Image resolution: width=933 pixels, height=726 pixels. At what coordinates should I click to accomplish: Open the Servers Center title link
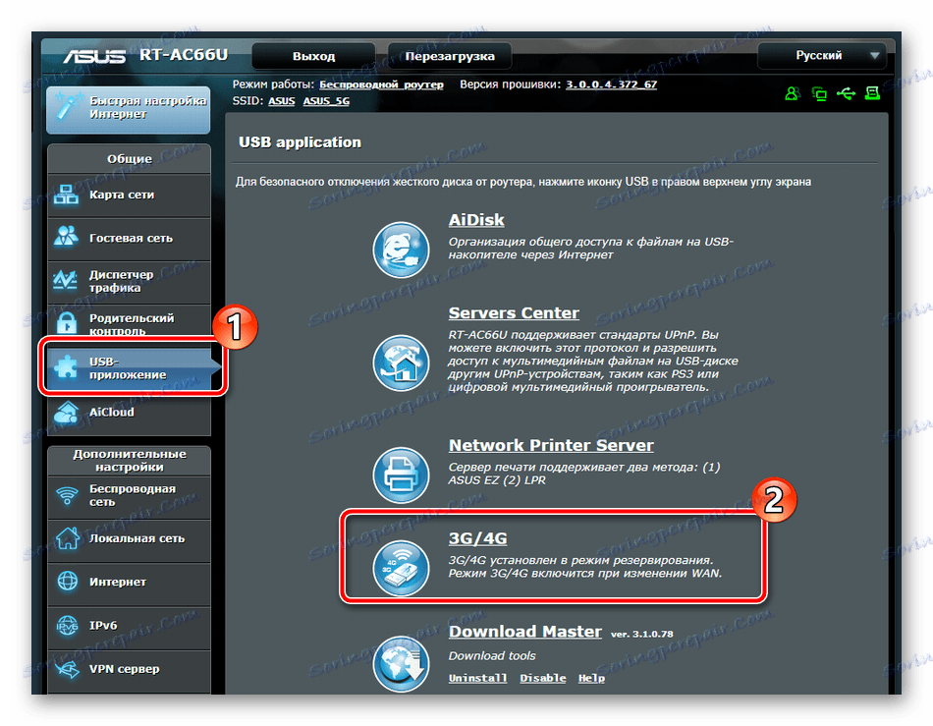pos(514,313)
